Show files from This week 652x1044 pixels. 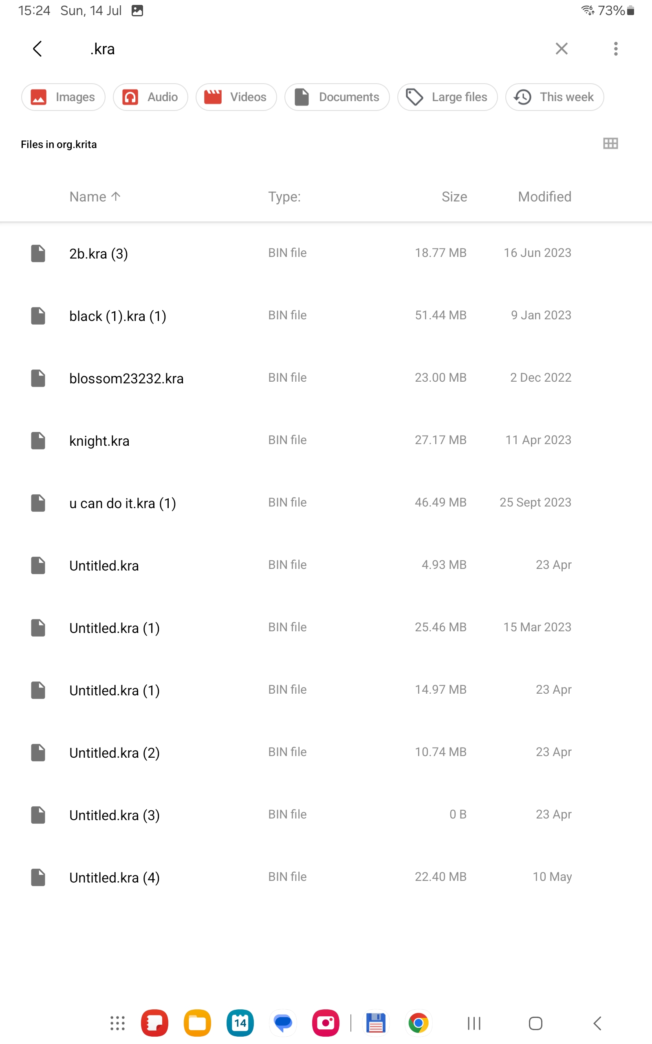coord(554,97)
